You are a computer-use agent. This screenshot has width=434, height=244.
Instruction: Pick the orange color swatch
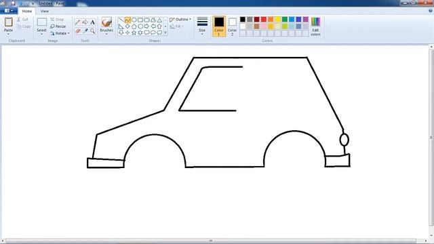click(271, 20)
